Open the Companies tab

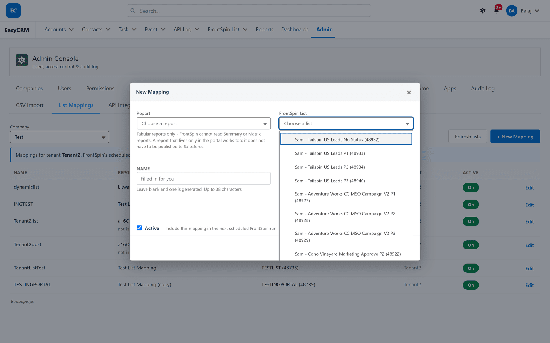coord(29,88)
